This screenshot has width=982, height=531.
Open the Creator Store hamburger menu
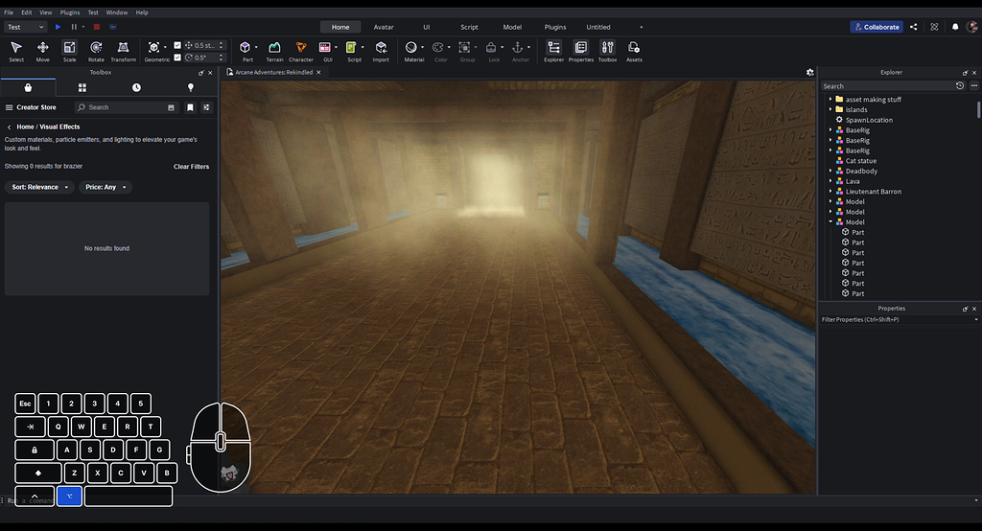9,107
